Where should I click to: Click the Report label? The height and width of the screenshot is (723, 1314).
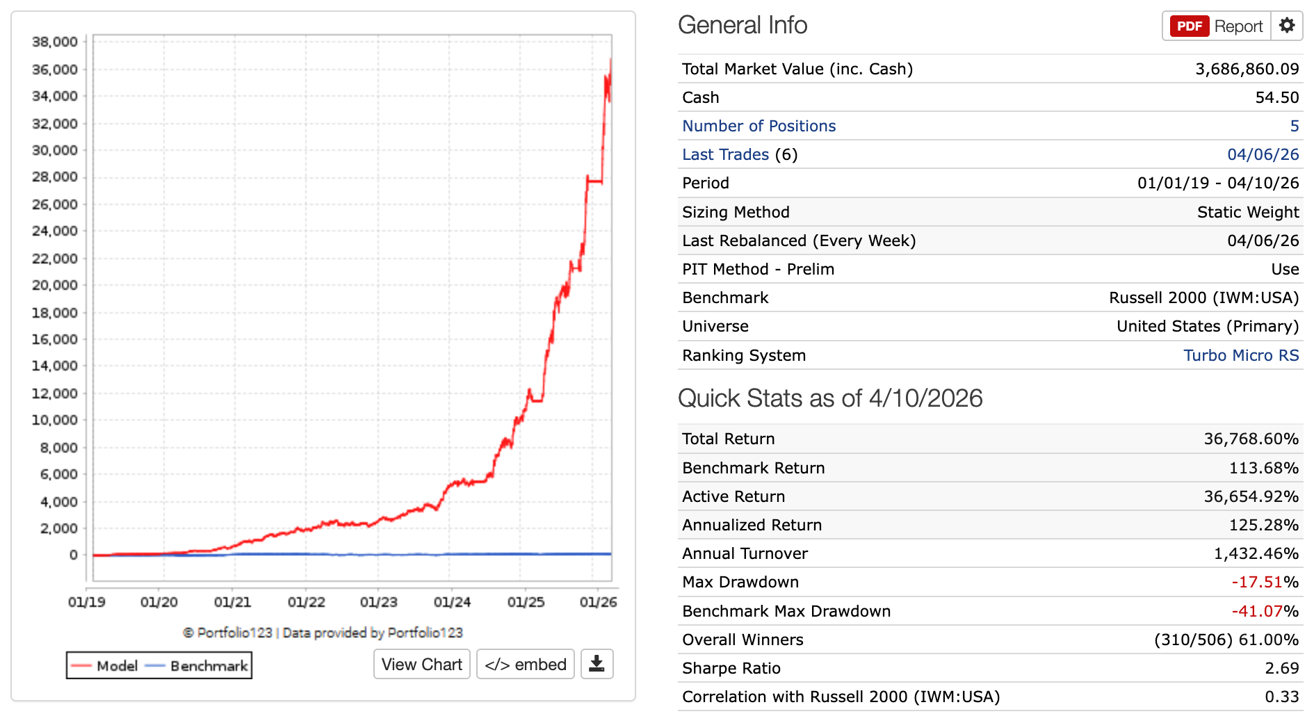1239,26
